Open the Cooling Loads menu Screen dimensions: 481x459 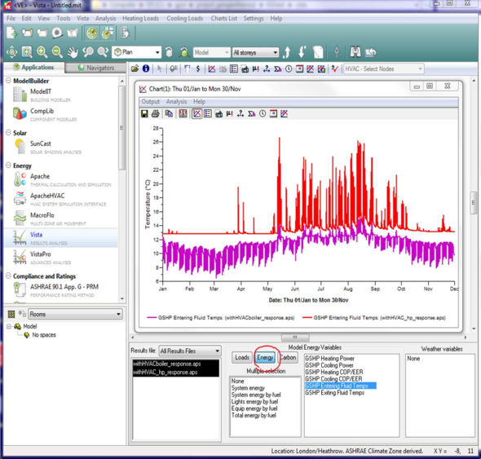click(x=185, y=19)
